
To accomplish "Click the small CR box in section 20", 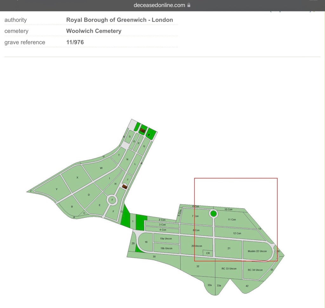I will click(208, 253).
